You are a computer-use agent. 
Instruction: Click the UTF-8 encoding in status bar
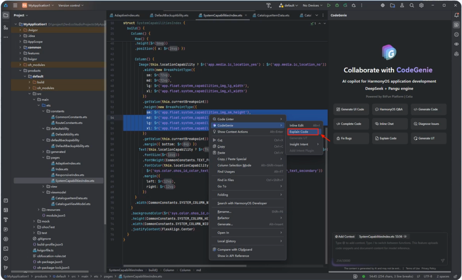[428, 276]
